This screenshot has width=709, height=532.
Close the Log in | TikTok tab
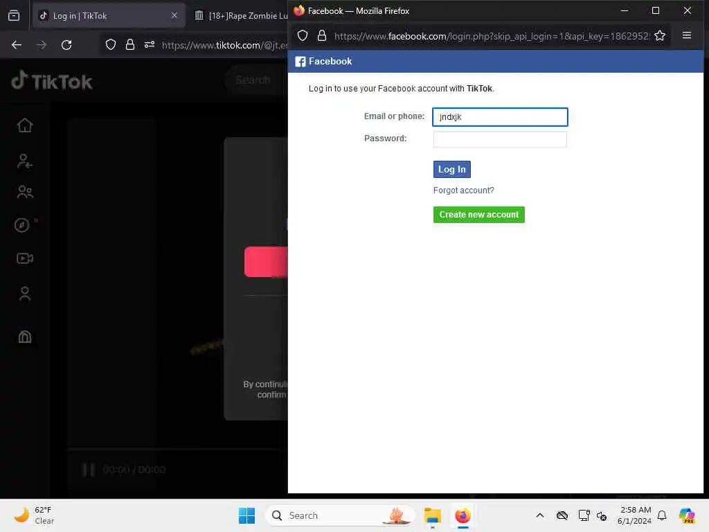(x=174, y=15)
